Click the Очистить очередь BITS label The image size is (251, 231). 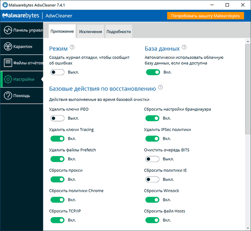point(167,150)
